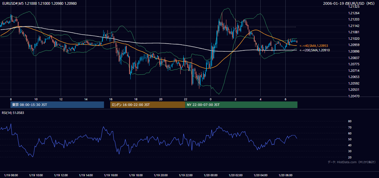Click the orange 40 SMA 1.20953 label
This screenshot has height=178, width=379.
click(314, 46)
